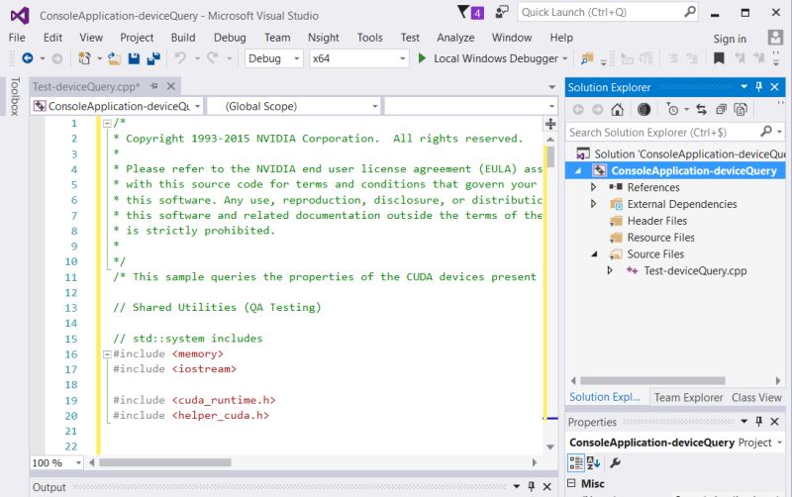
Task: Click the Open File folder icon
Action: (114, 58)
